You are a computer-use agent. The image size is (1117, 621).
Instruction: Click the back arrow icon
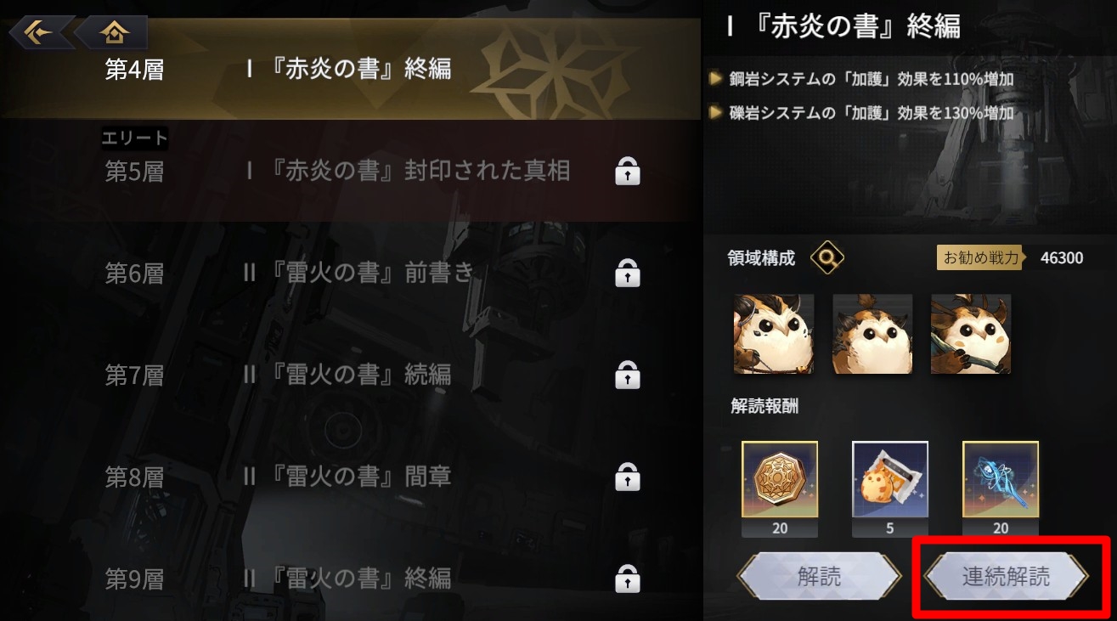[x=38, y=32]
